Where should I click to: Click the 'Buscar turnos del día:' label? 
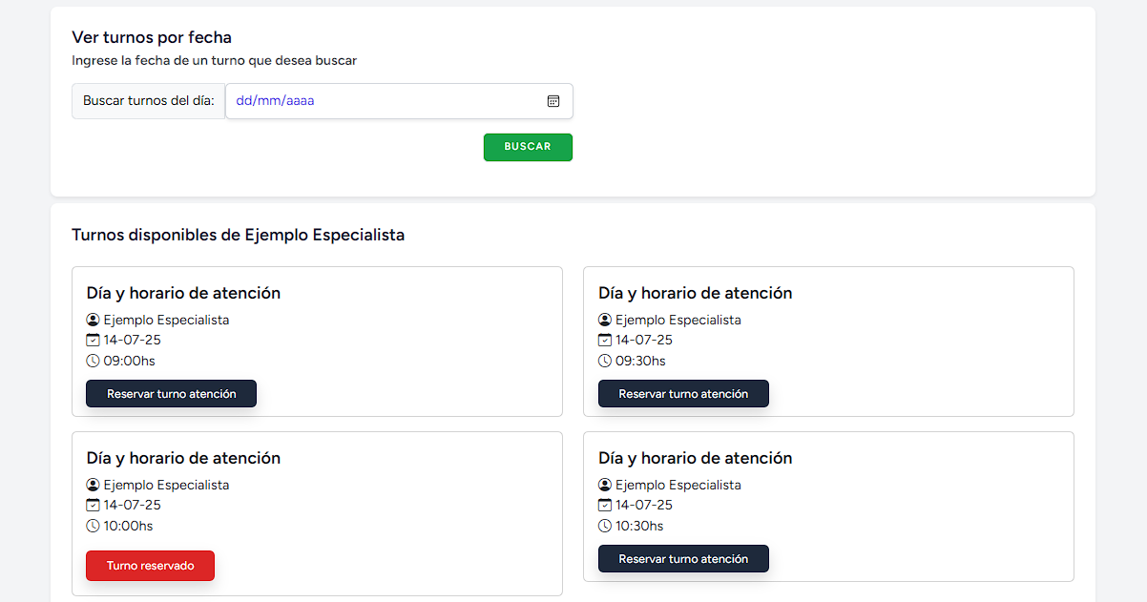click(148, 101)
